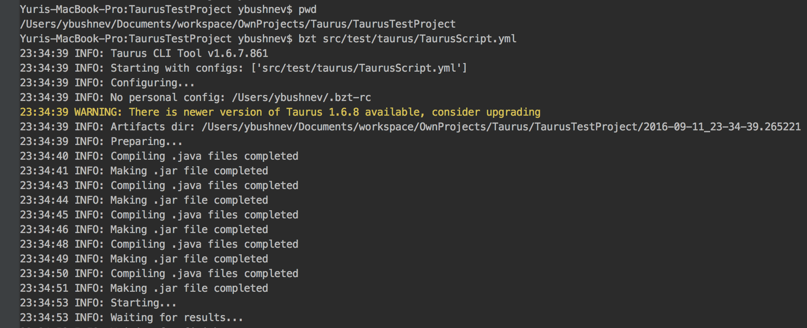Click the 23:34:53 Starting... log line
This screenshot has height=328, width=807.
98,303
